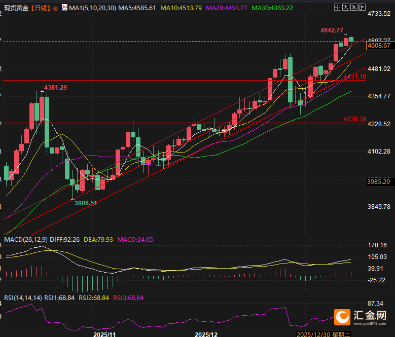Screen dimensions: 395x337
Task: Click the 2025/12 date axis label
Action: (x=206, y=334)
